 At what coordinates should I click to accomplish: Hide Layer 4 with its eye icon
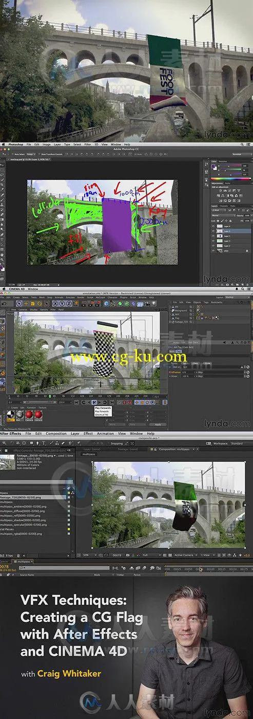coord(213,226)
